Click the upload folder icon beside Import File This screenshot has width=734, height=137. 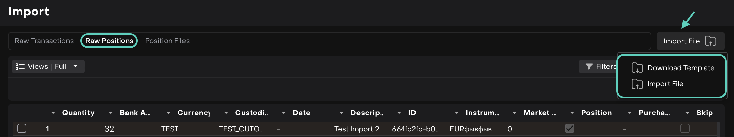coord(710,41)
